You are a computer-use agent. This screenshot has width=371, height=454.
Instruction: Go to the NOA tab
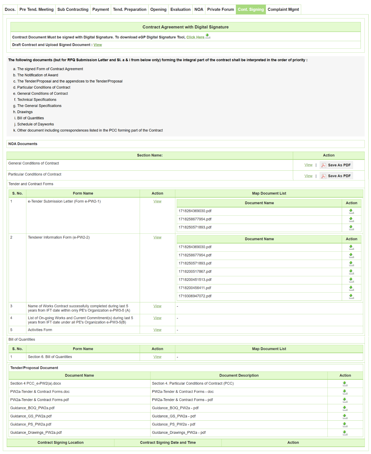(199, 9)
